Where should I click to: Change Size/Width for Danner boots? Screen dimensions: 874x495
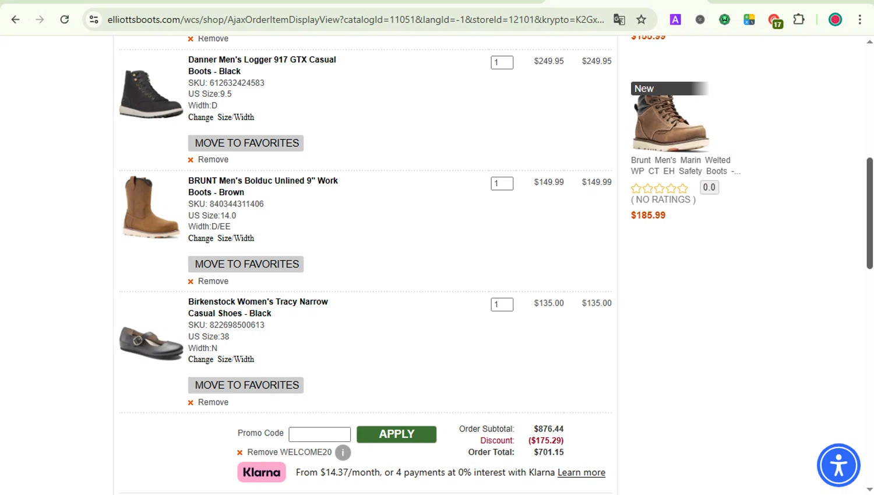tap(221, 117)
